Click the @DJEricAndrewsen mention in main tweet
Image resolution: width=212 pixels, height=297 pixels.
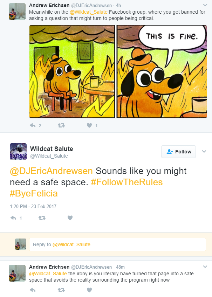(x=51, y=171)
